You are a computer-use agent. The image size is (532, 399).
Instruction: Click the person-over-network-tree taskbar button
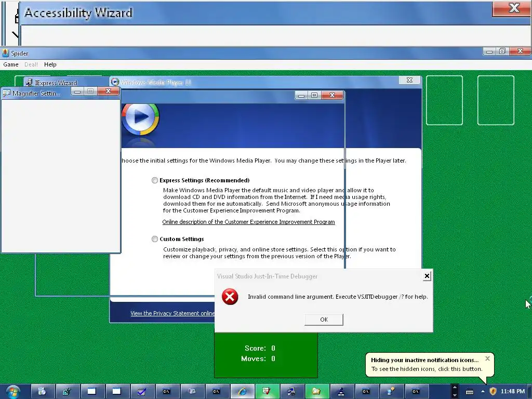click(x=341, y=392)
